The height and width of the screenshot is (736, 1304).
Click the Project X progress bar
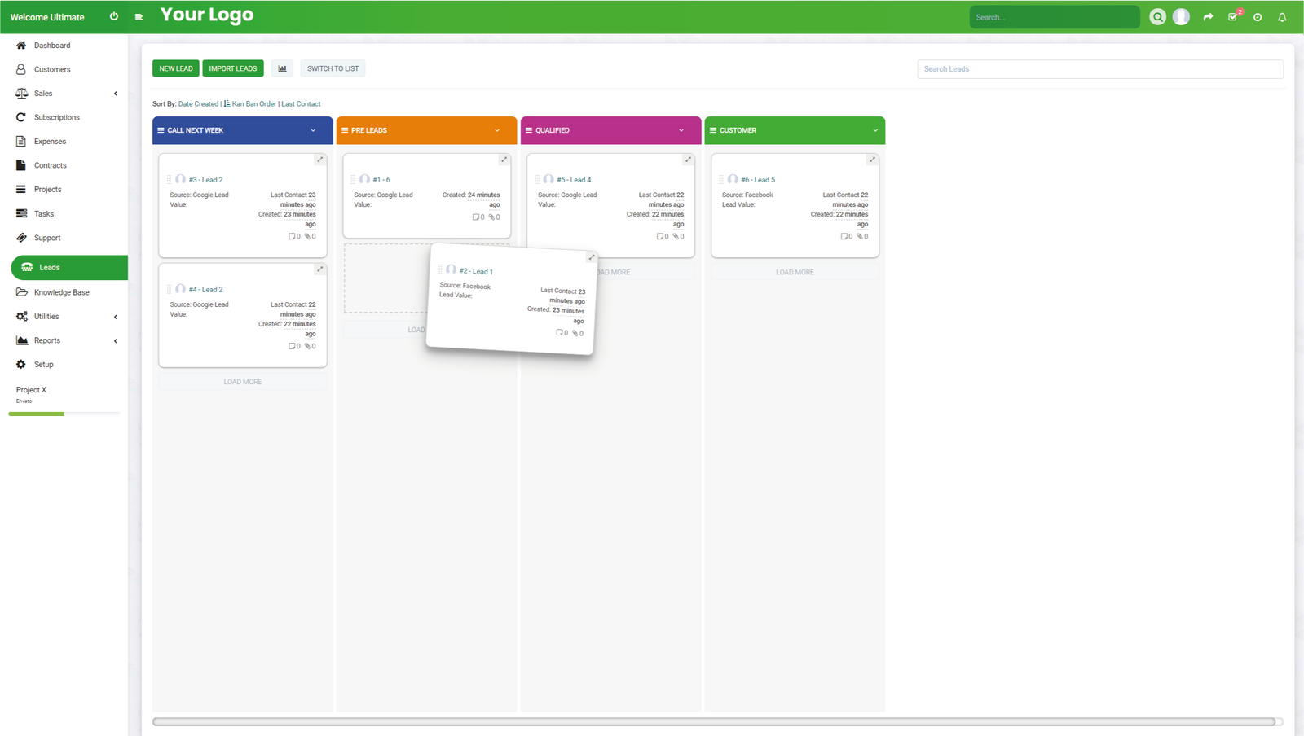click(64, 414)
